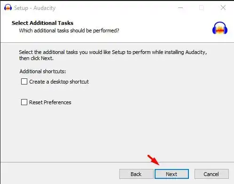Click the 'Create a desktop shortcut' label text
The image size is (234, 184).
coord(59,82)
